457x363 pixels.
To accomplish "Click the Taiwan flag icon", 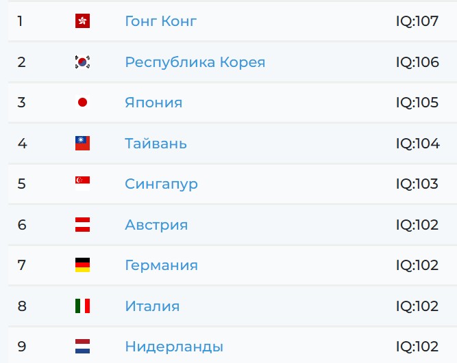I will pyautogui.click(x=82, y=144).
